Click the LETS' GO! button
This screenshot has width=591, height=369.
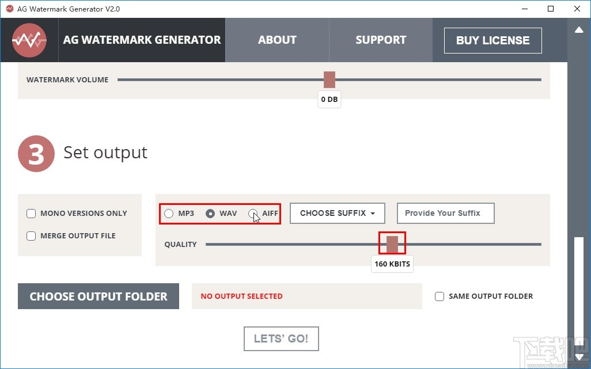click(x=281, y=338)
